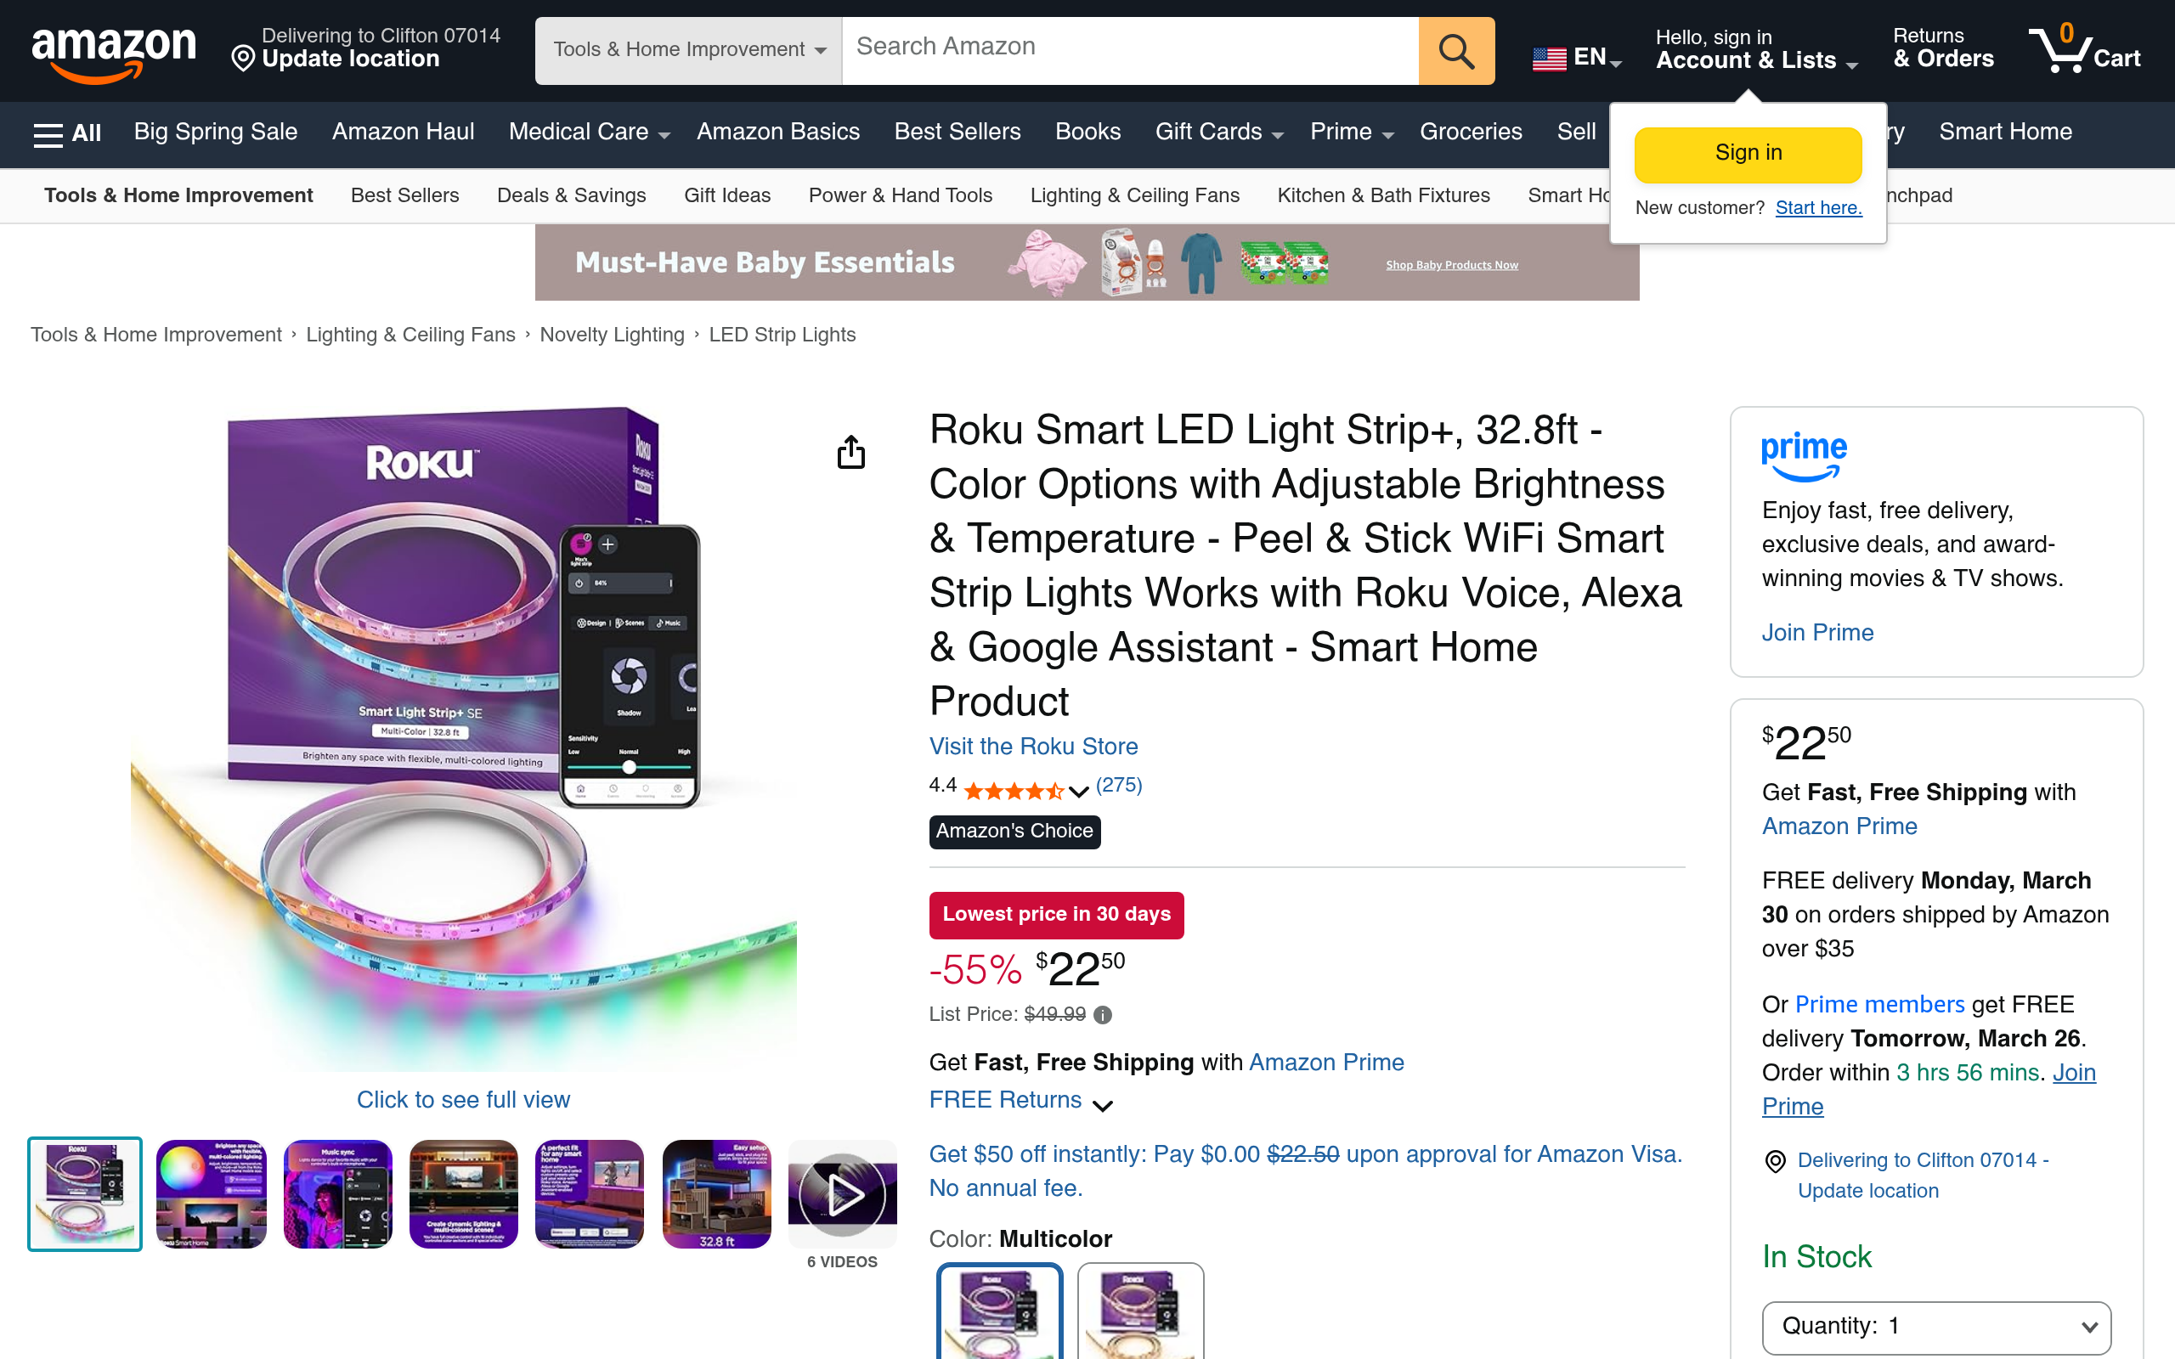This screenshot has width=2175, height=1359.
Task: Click the Amazon logo
Action: pyautogui.click(x=113, y=52)
